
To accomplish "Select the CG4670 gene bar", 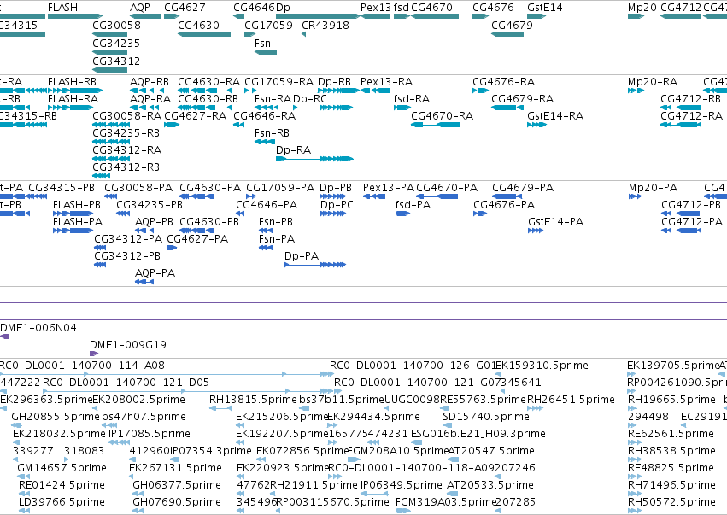I will click(x=435, y=16).
